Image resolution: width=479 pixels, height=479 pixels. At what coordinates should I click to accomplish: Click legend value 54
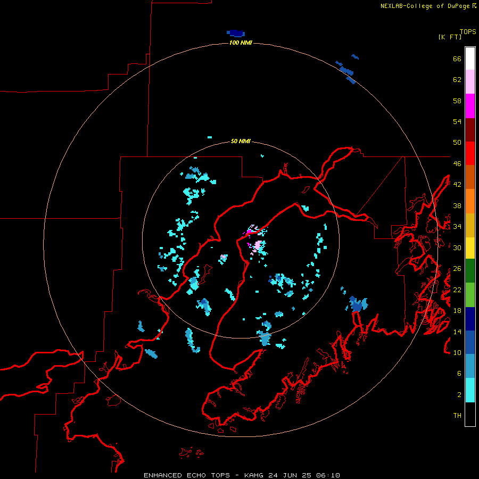click(457, 121)
